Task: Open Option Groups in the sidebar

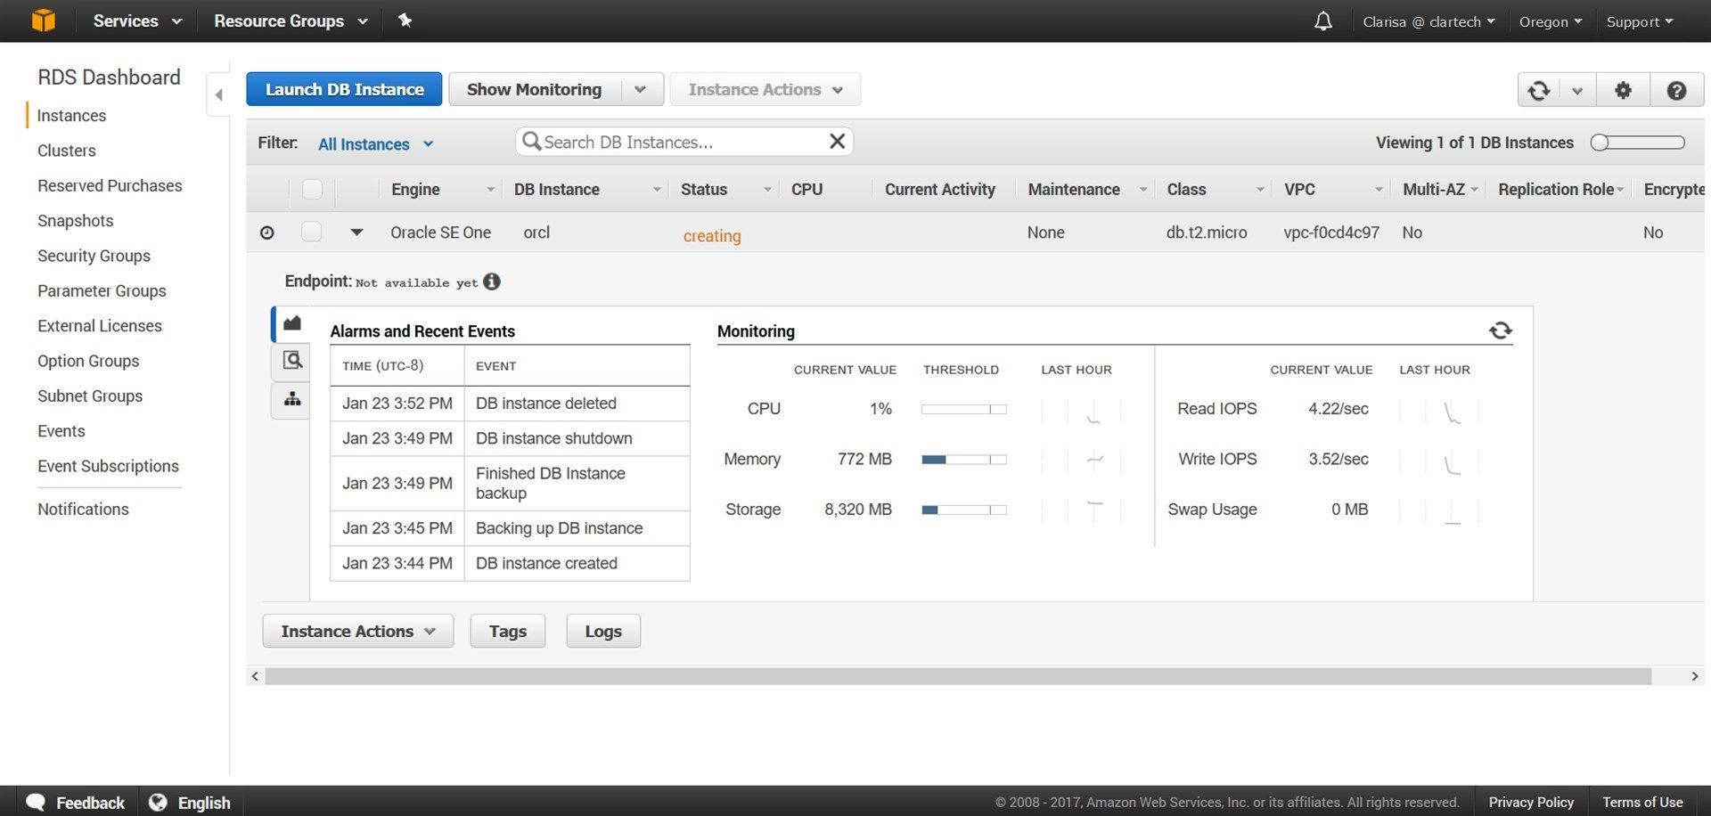Action: [88, 361]
